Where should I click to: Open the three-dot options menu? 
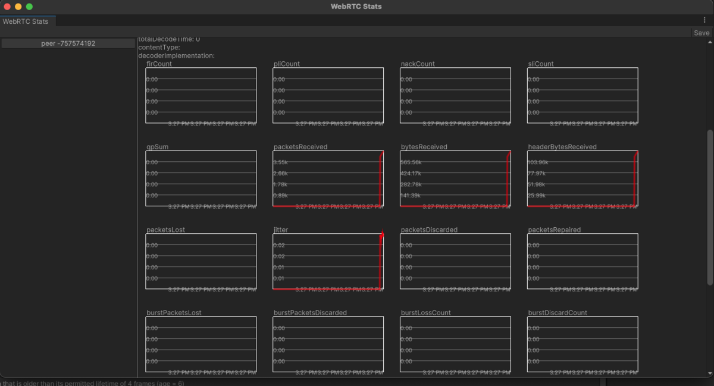[x=704, y=20]
